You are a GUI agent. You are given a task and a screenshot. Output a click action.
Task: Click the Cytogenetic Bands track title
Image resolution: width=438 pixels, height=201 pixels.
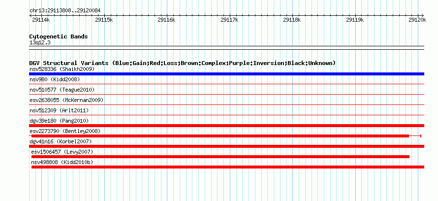coord(59,36)
